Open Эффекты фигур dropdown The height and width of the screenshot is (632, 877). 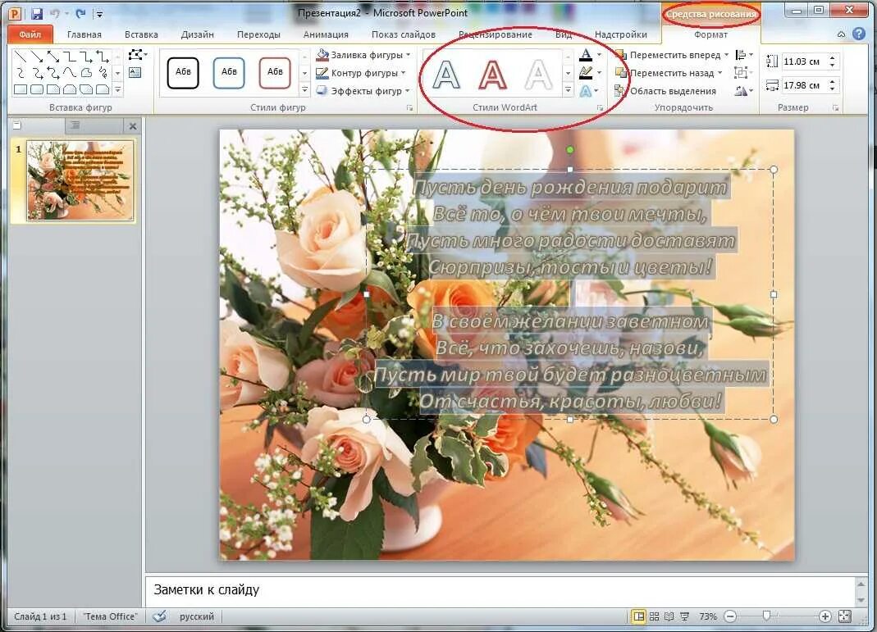[x=363, y=90]
